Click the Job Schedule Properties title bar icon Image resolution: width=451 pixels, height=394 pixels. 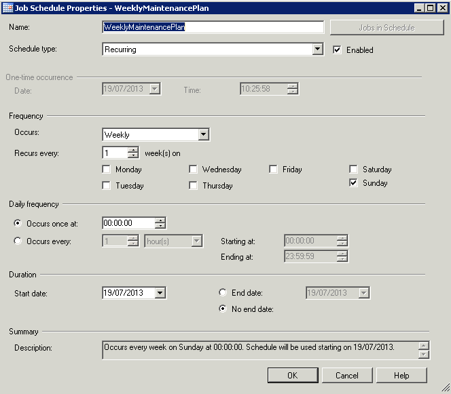(7, 7)
